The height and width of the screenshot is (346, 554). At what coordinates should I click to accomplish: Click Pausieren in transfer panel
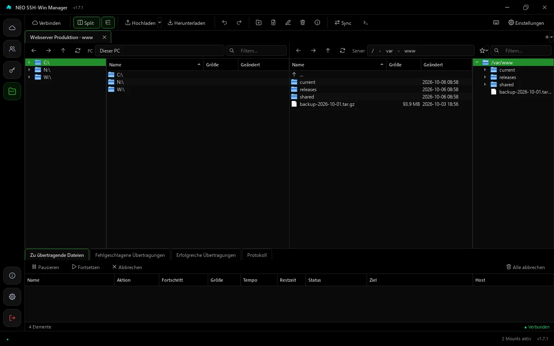45,267
